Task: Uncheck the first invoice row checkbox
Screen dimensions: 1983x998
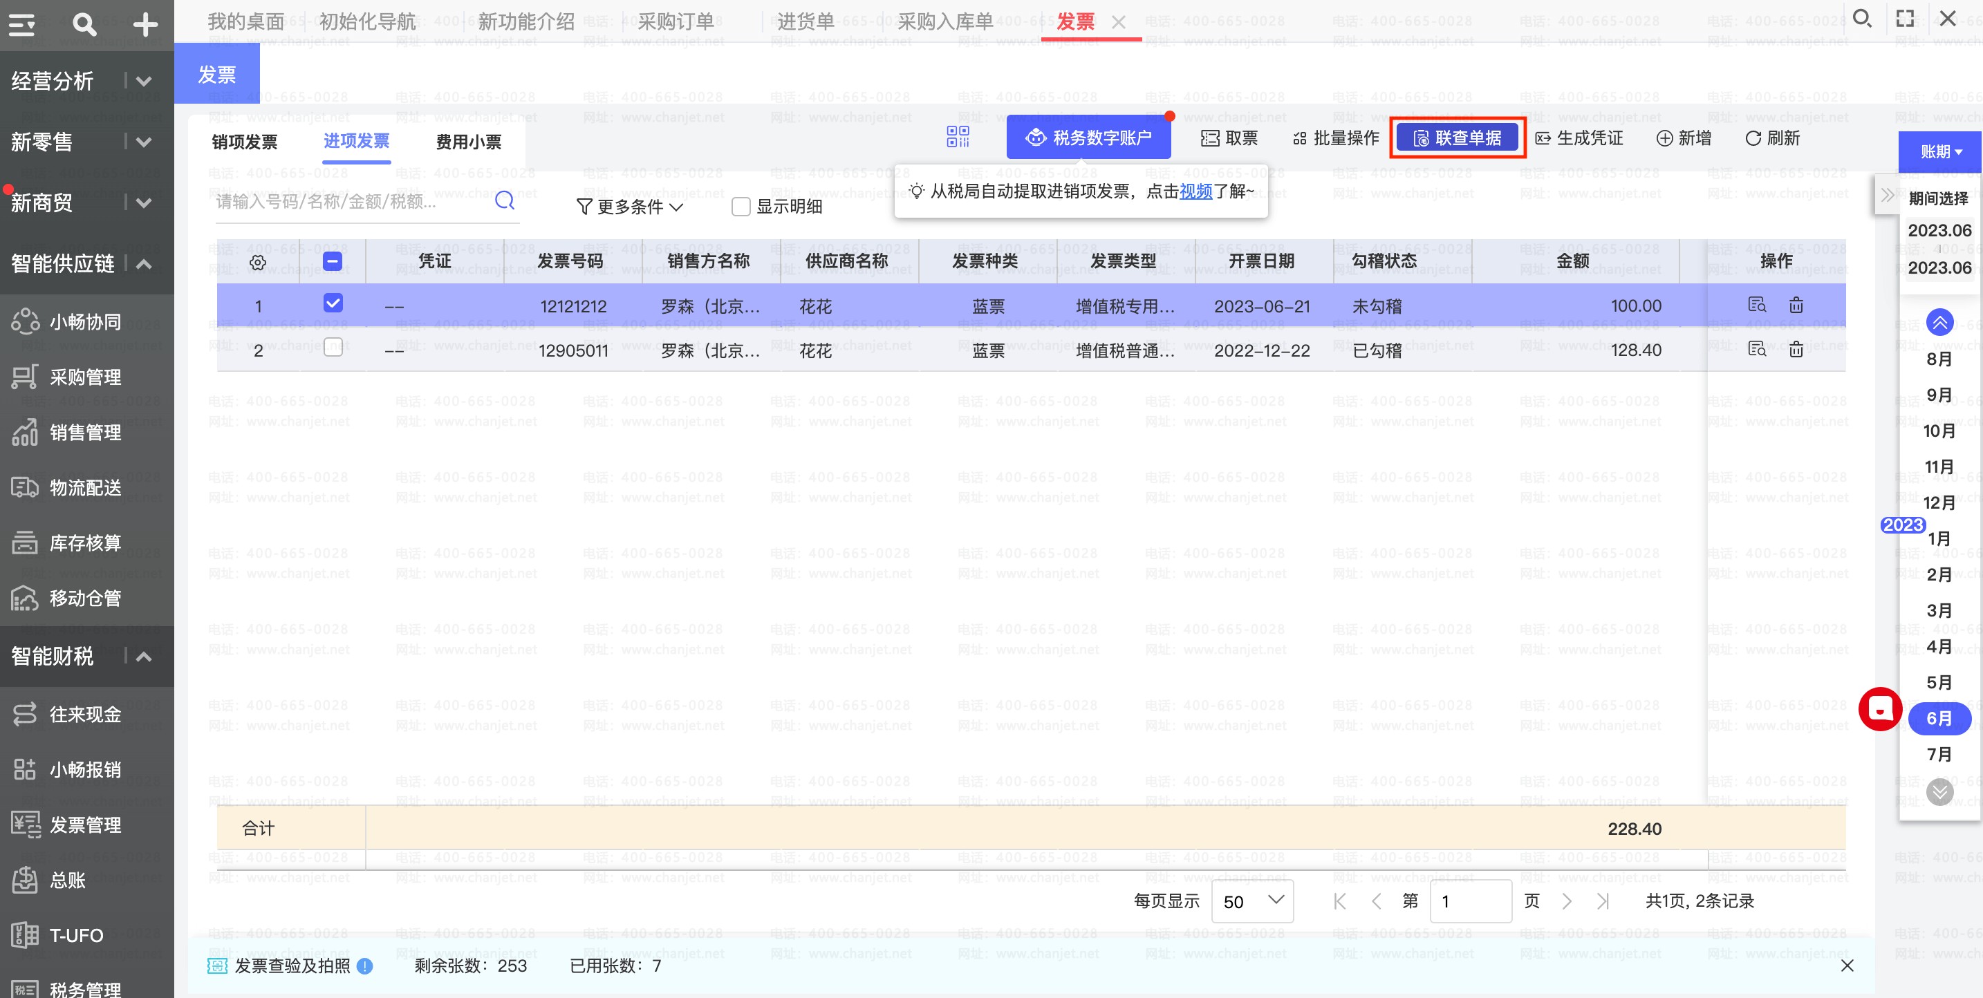Action: click(x=333, y=303)
